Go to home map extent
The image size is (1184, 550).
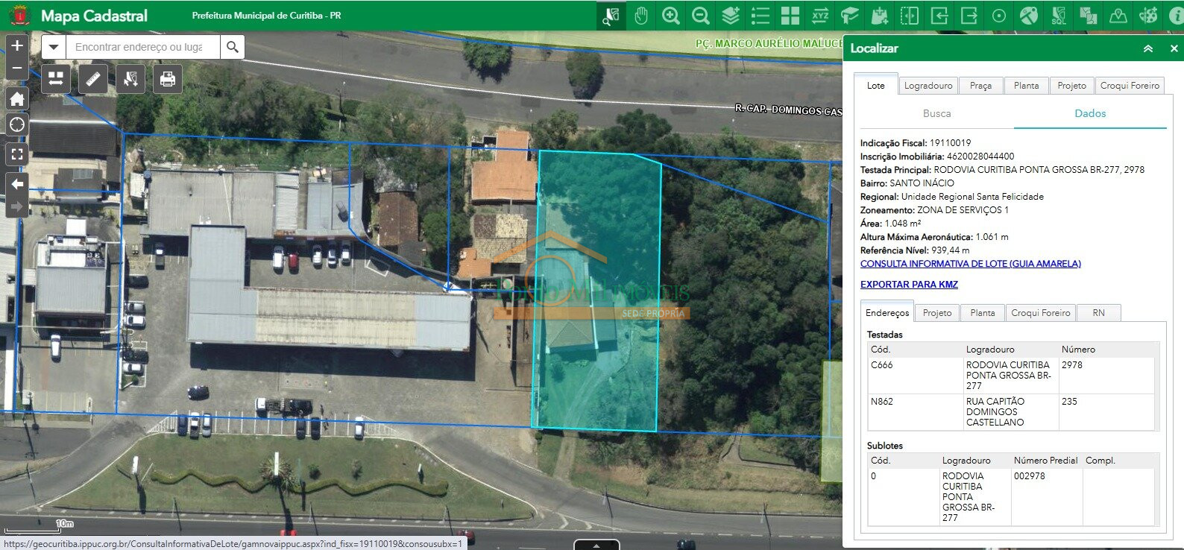point(17,98)
